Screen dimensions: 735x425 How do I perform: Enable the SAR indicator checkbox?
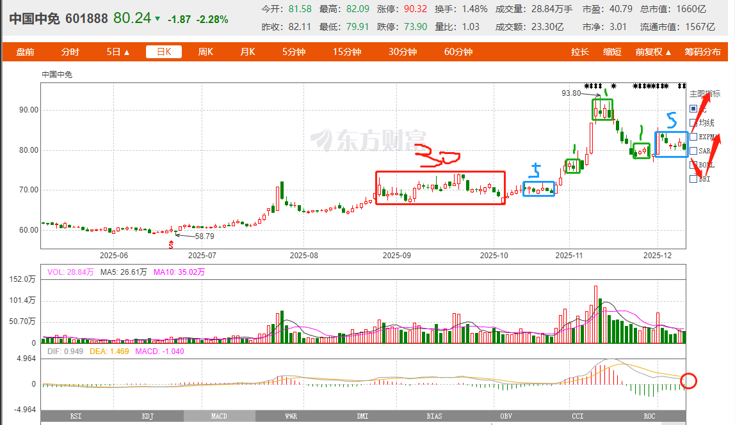click(693, 151)
